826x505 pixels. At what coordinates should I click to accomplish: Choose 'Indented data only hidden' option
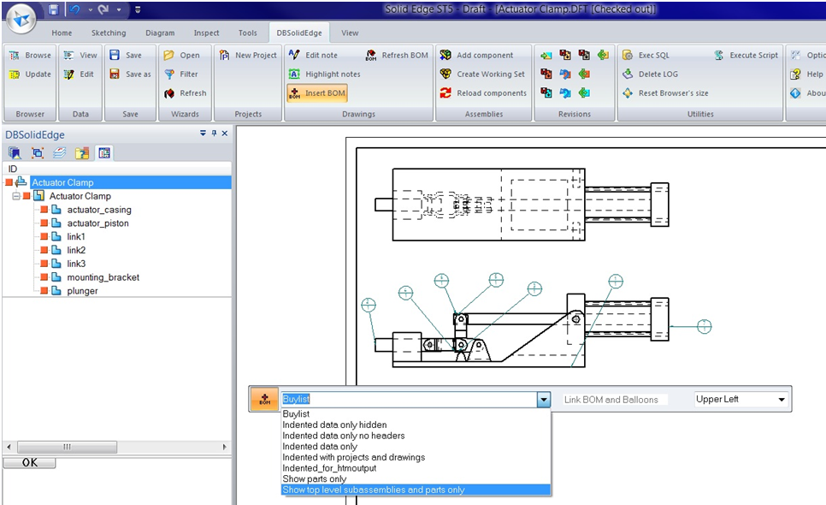(x=334, y=425)
